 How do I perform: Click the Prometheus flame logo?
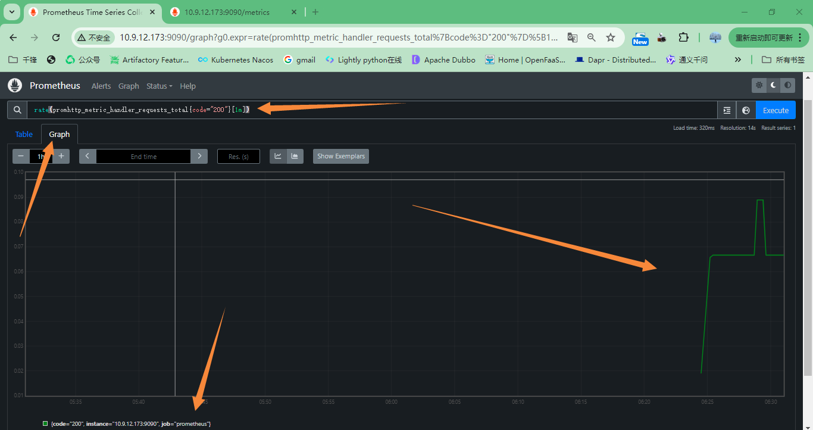pos(15,85)
